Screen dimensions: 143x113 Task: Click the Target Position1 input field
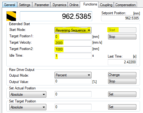(73, 37)
